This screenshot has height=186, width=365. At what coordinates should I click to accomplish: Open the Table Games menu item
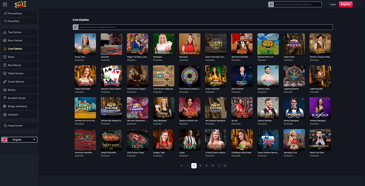(19, 73)
